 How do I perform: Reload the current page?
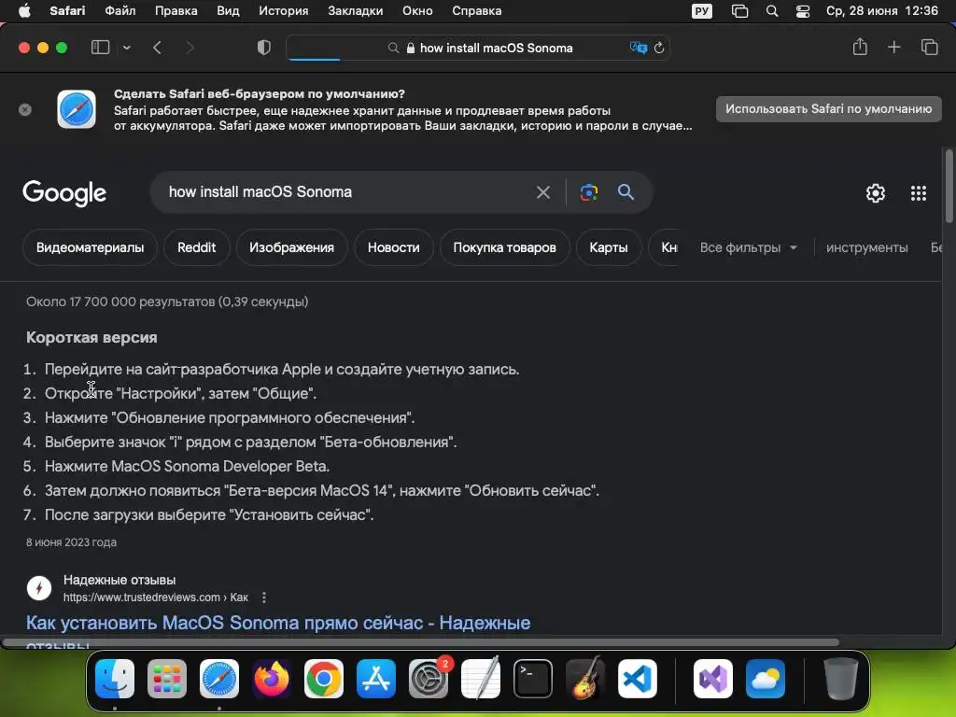tap(659, 48)
